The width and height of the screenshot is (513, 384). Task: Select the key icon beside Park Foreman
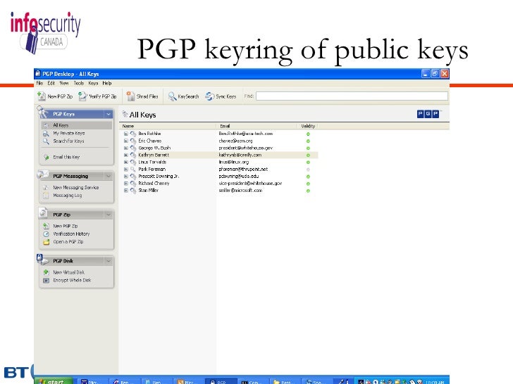pyautogui.click(x=132, y=169)
